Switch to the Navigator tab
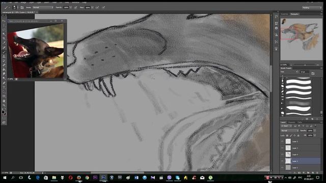 [x=294, y=14]
